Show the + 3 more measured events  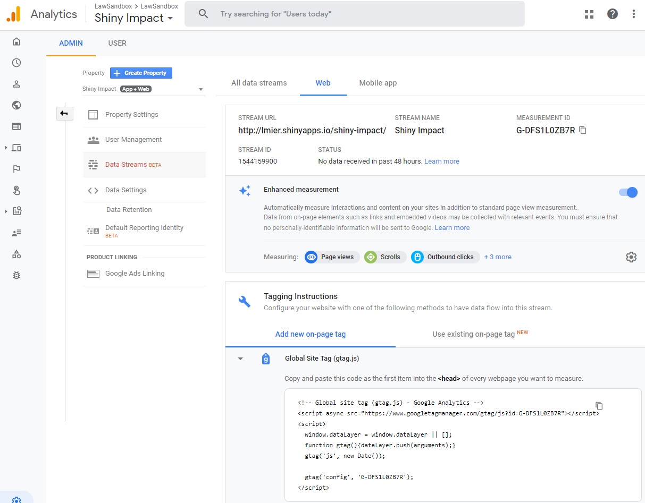point(498,257)
